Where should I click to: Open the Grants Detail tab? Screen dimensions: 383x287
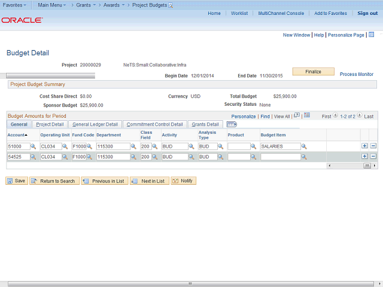[x=205, y=124]
